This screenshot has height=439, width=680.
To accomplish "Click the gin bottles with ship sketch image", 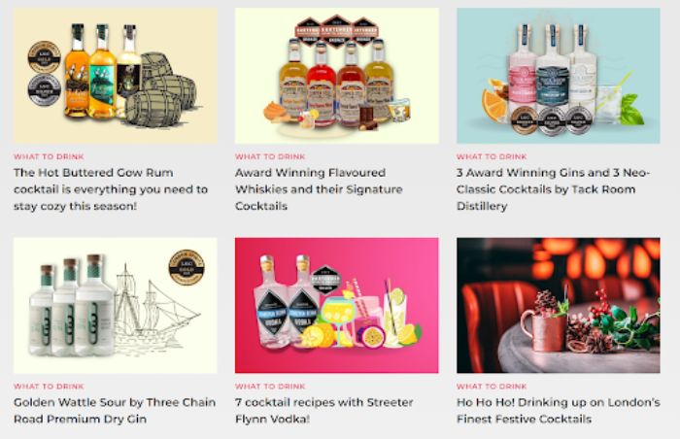I will coord(116,305).
